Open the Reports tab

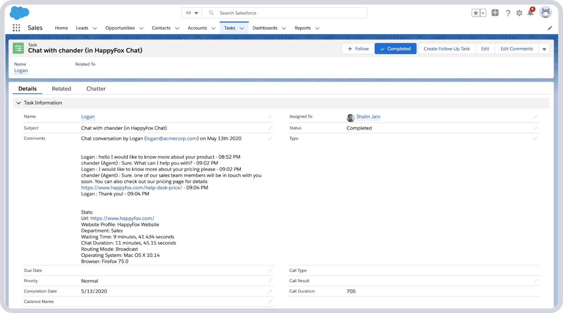pos(303,28)
